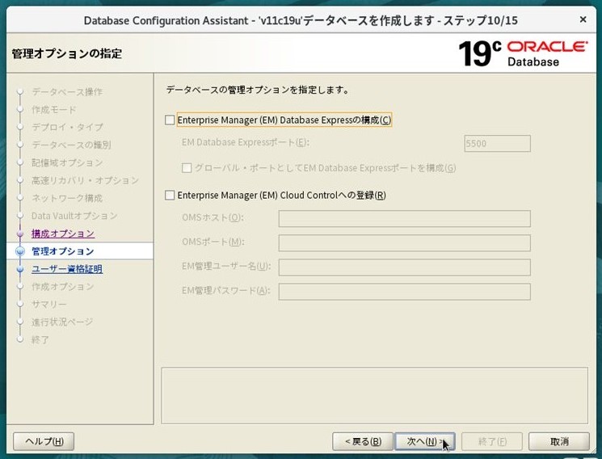Click the OMSポート input field
602x459 pixels.
coord(404,242)
